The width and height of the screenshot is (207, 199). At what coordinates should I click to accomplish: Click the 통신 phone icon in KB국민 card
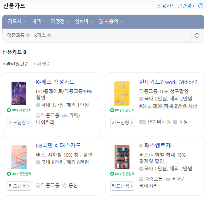(65, 185)
